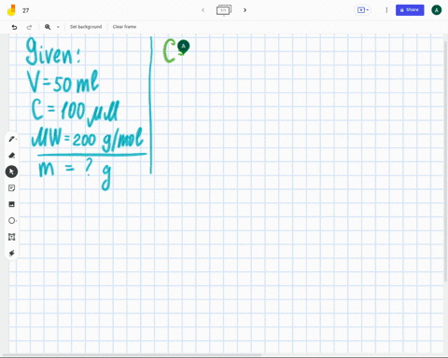Click the jam title "27"
The image size is (448, 358).
tap(25, 10)
